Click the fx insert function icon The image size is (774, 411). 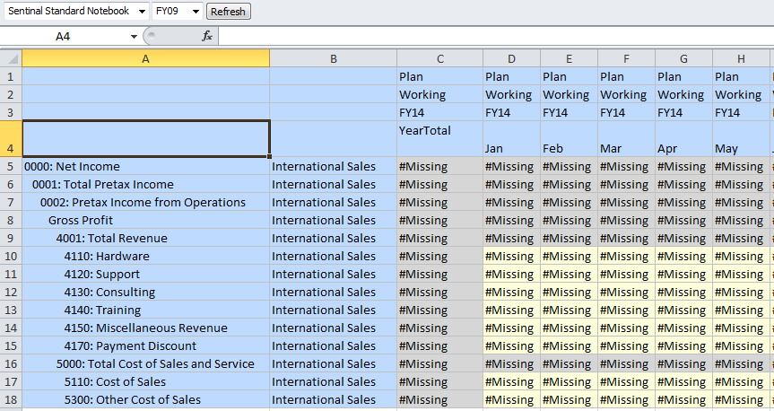[x=207, y=36]
